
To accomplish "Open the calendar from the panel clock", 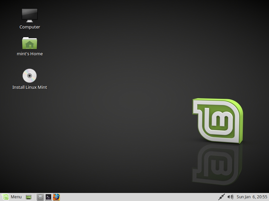I will pyautogui.click(x=252, y=197).
